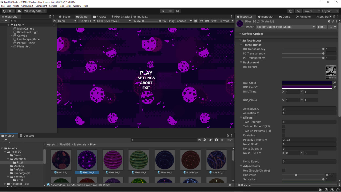Click the BG Texture select button

332,77
